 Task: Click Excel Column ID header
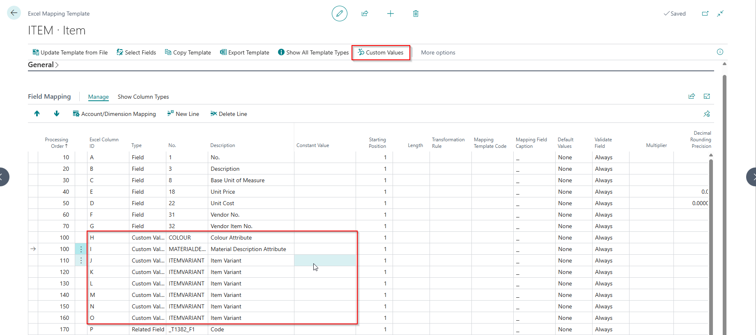pos(104,143)
